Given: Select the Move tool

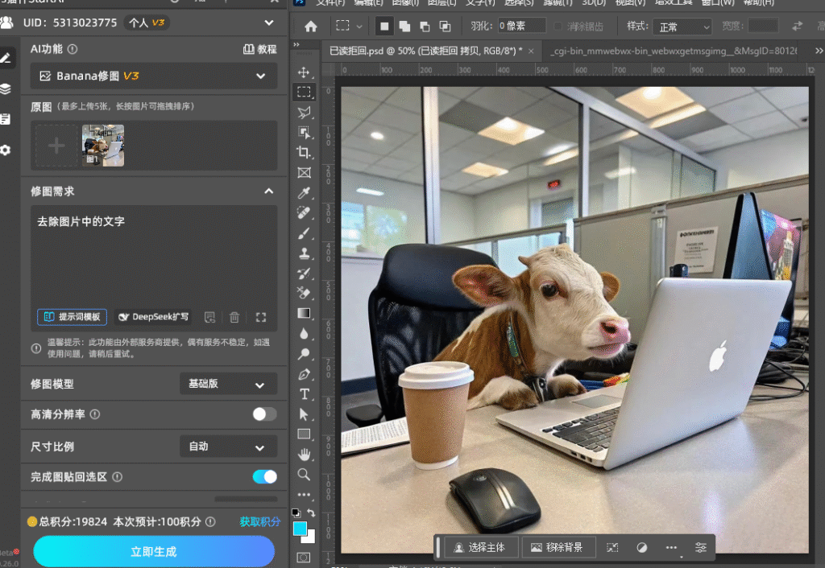Looking at the screenshot, I should [x=304, y=72].
